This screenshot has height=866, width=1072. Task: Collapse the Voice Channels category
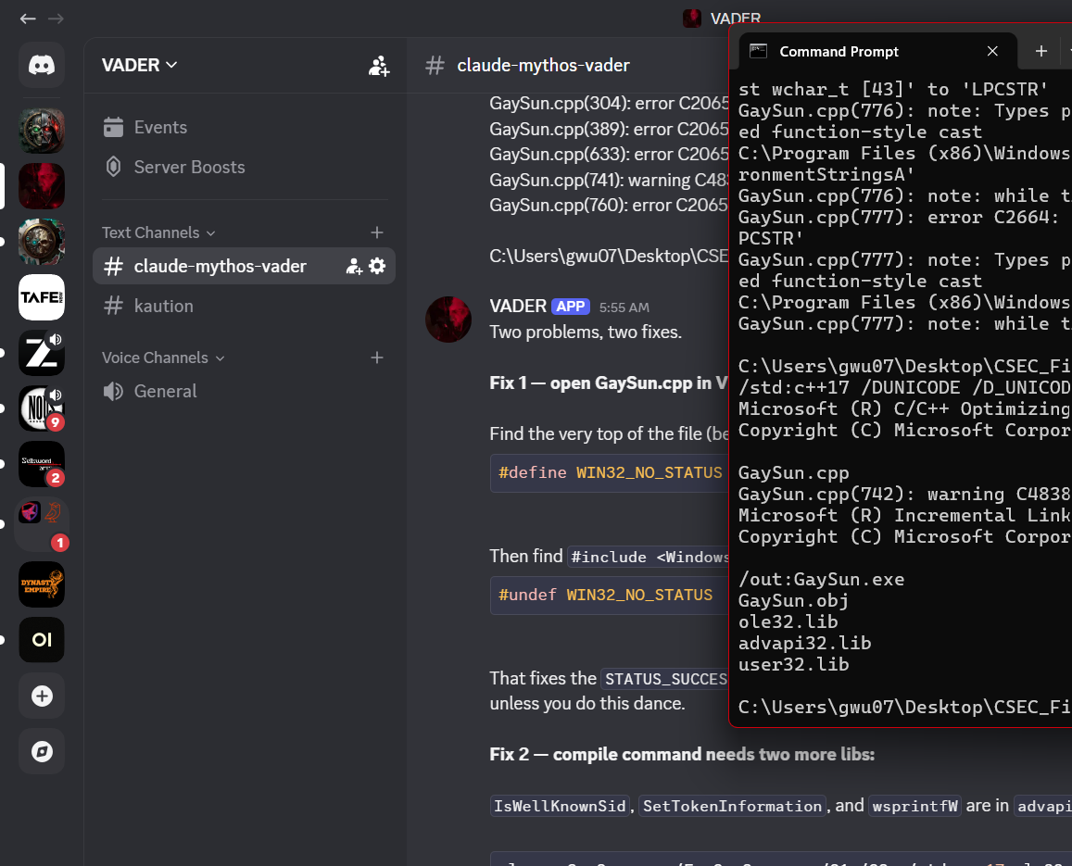tap(163, 358)
